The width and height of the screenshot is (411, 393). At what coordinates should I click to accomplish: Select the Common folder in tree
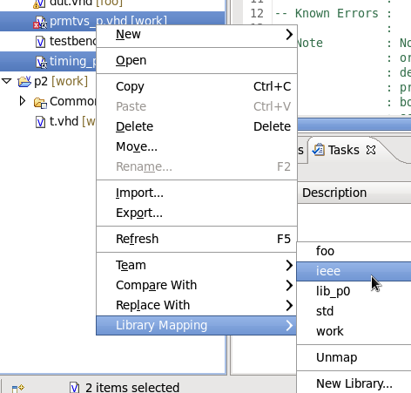(x=72, y=101)
